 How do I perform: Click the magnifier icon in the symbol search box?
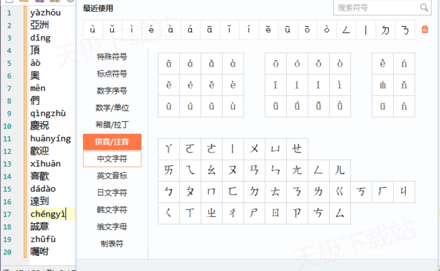tap(424, 8)
